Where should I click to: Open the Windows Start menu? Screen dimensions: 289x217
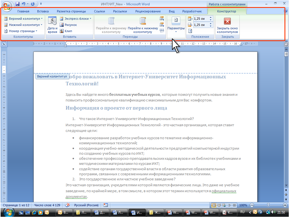pyautogui.click(x=9, y=212)
